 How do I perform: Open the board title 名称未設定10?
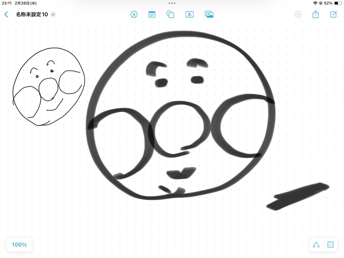32,14
